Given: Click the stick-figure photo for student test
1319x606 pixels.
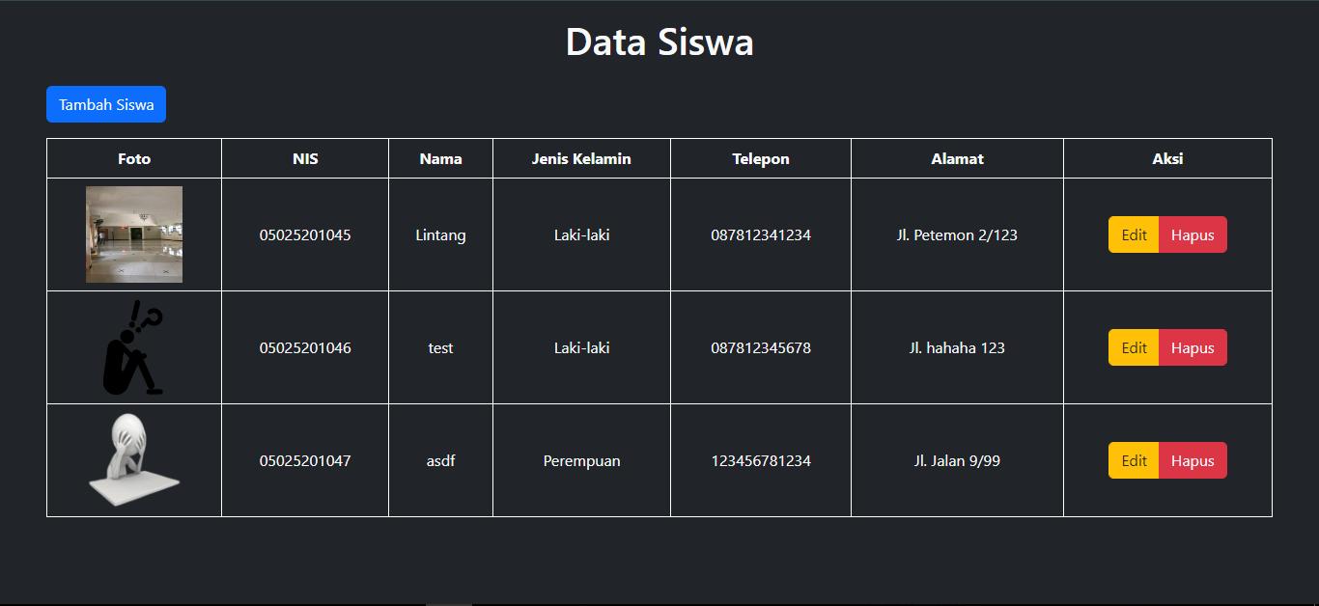Looking at the screenshot, I should pos(133,346).
